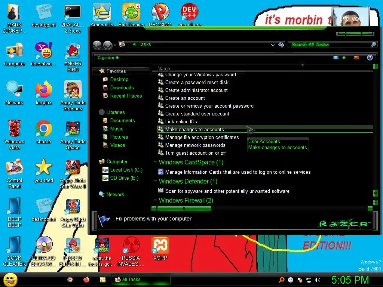This screenshot has width=383, height=287.
Task: Click Manage network passwords task
Action: click(x=195, y=145)
